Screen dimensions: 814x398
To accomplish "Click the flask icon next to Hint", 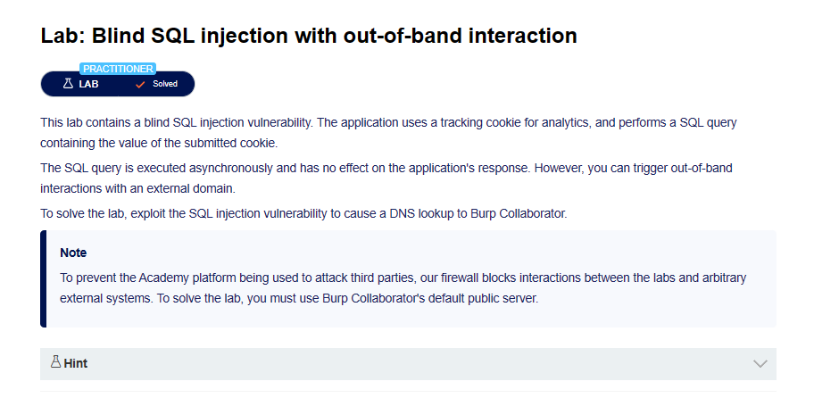I will [x=55, y=362].
